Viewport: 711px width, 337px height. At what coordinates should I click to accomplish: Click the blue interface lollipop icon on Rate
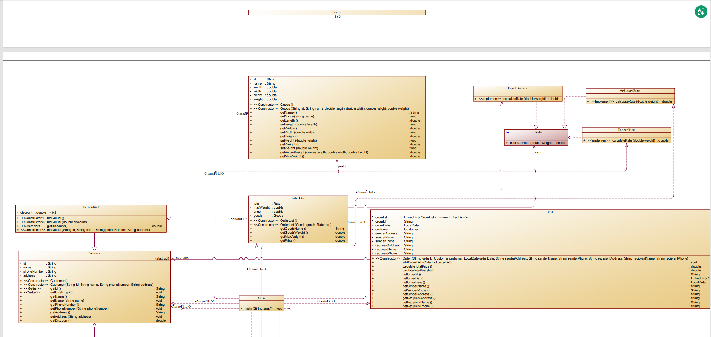pyautogui.click(x=507, y=132)
